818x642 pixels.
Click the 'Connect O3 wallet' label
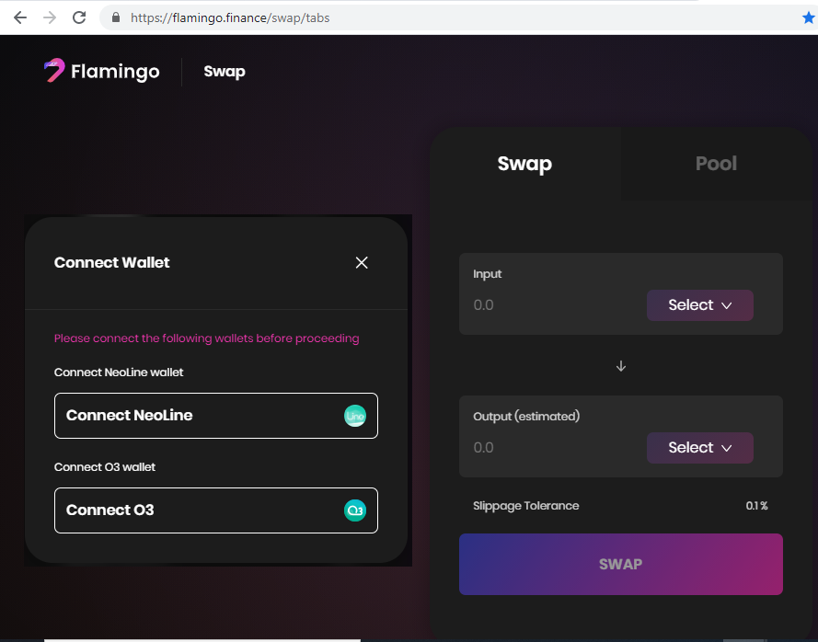105,467
